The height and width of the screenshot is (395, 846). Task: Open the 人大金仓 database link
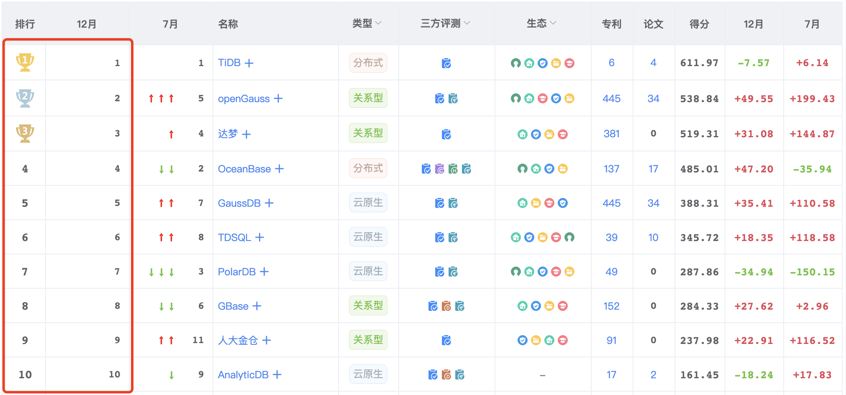tap(238, 340)
